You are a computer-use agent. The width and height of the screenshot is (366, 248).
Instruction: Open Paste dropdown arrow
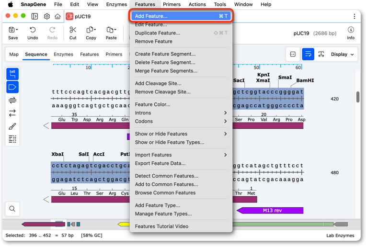(115, 30)
